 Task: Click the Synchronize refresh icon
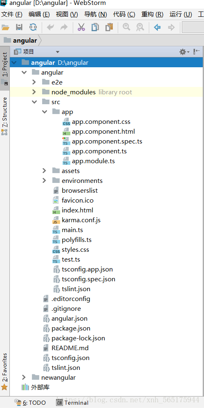click(33, 27)
